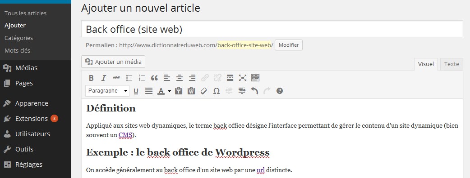Open the Paragraphe format dropdown

tap(107, 91)
